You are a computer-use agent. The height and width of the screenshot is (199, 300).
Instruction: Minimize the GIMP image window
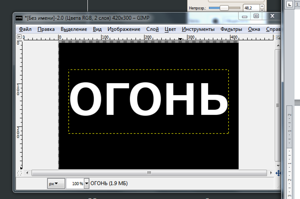click(x=245, y=16)
